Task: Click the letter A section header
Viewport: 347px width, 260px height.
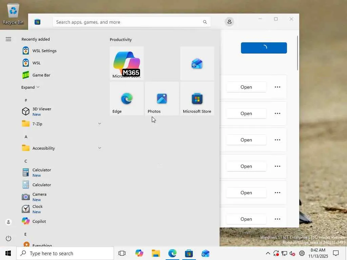Action: [x=26, y=137]
